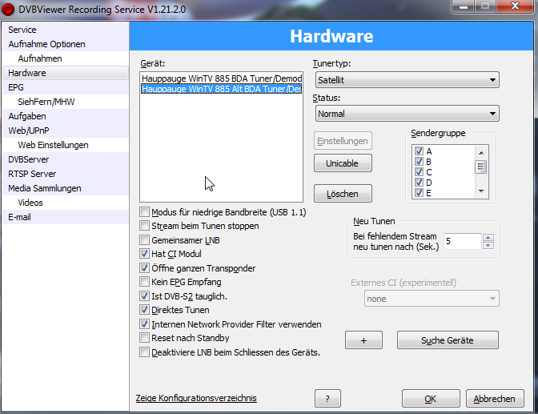Decrease the retune seconds spinner value
The height and width of the screenshot is (414, 538).
coord(488,245)
